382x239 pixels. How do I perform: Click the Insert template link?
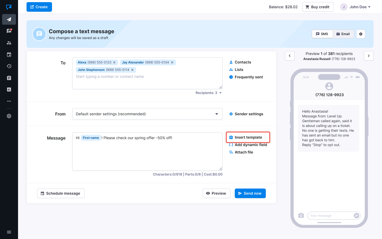pyautogui.click(x=248, y=137)
